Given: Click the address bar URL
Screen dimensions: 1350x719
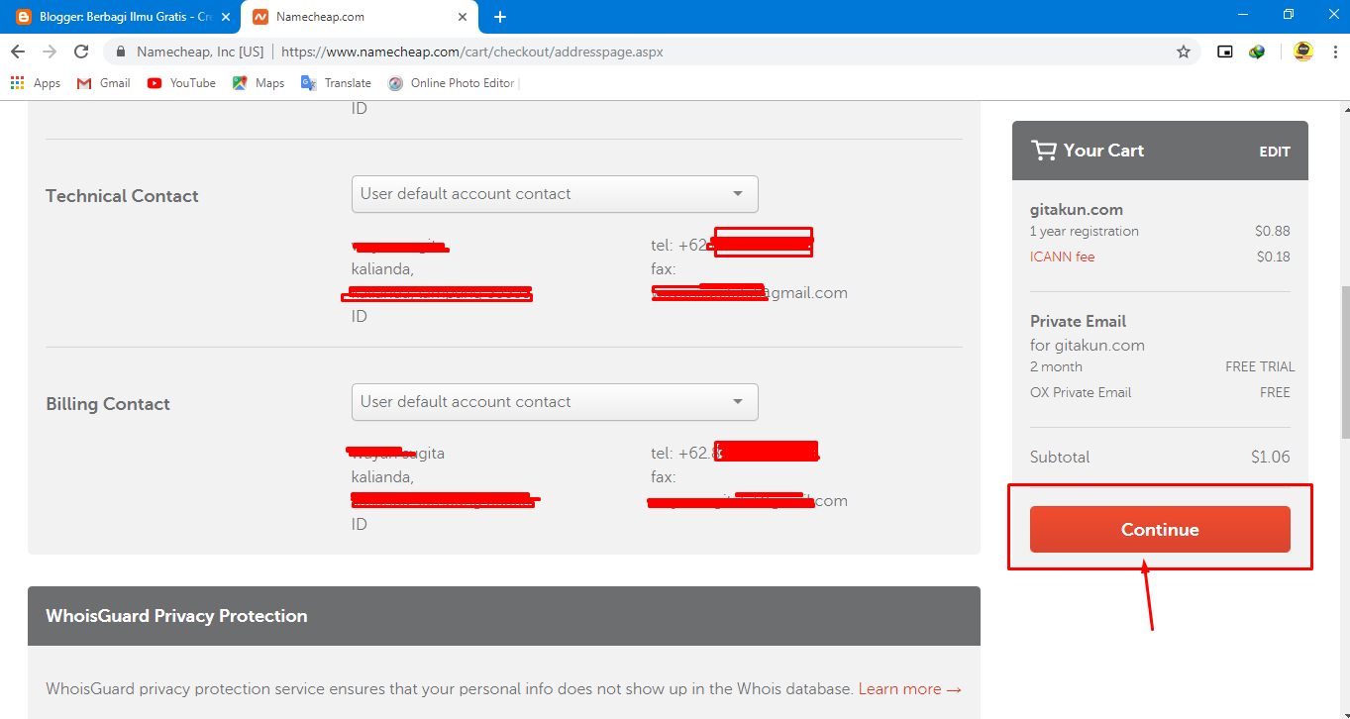Looking at the screenshot, I should click(x=471, y=51).
